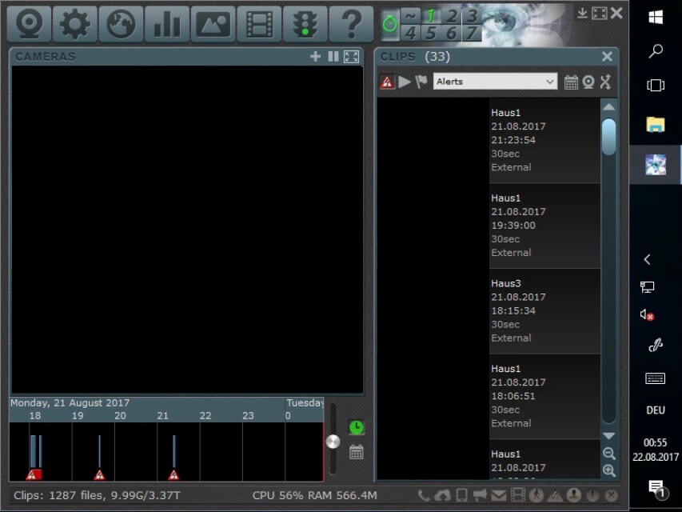Click the traffic light signal icon

click(305, 24)
